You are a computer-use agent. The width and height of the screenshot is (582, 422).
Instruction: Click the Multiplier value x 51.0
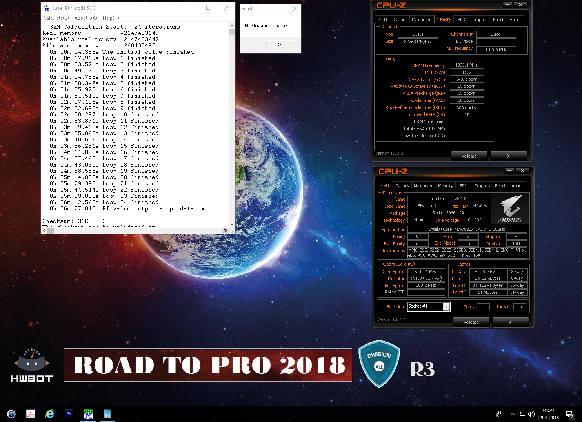(x=426, y=279)
